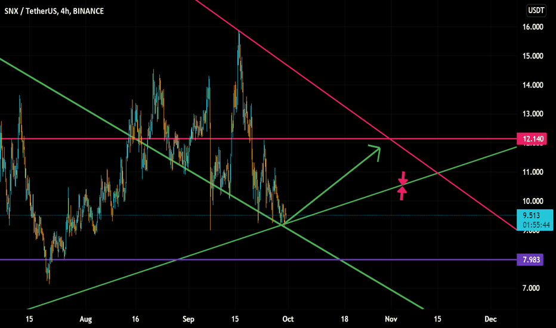Click the Aug label on time axis

point(86,319)
